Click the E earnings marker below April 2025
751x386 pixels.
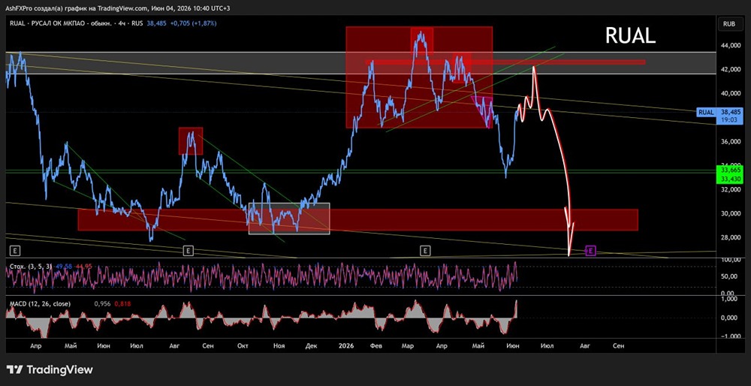(15, 250)
